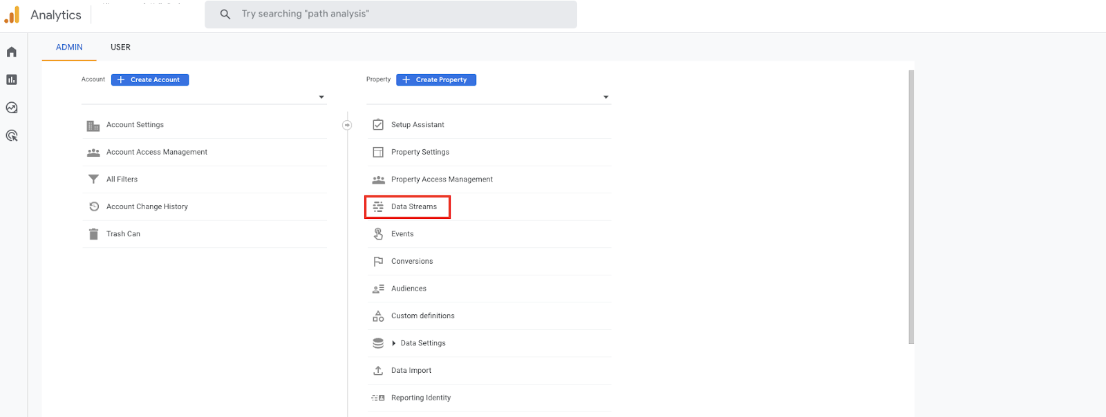Click the Setup Assistant checkmark icon
Image resolution: width=1106 pixels, height=417 pixels.
(x=378, y=125)
